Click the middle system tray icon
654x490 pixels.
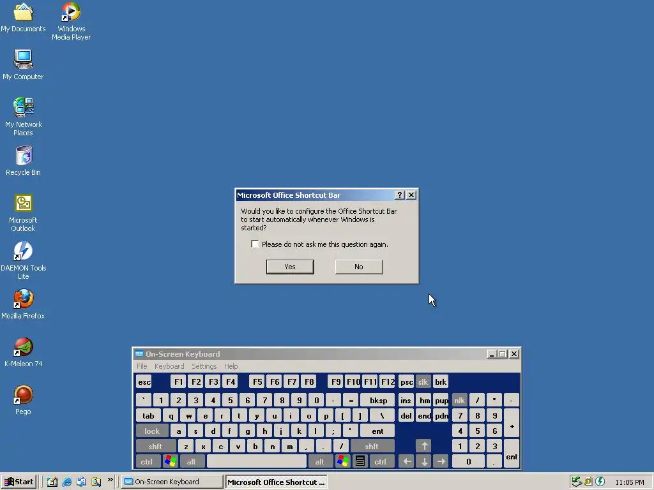[x=588, y=482]
